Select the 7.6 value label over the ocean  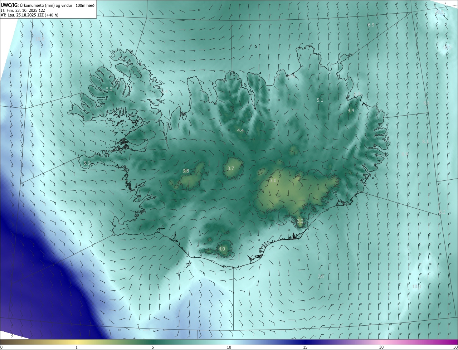tap(321, 277)
